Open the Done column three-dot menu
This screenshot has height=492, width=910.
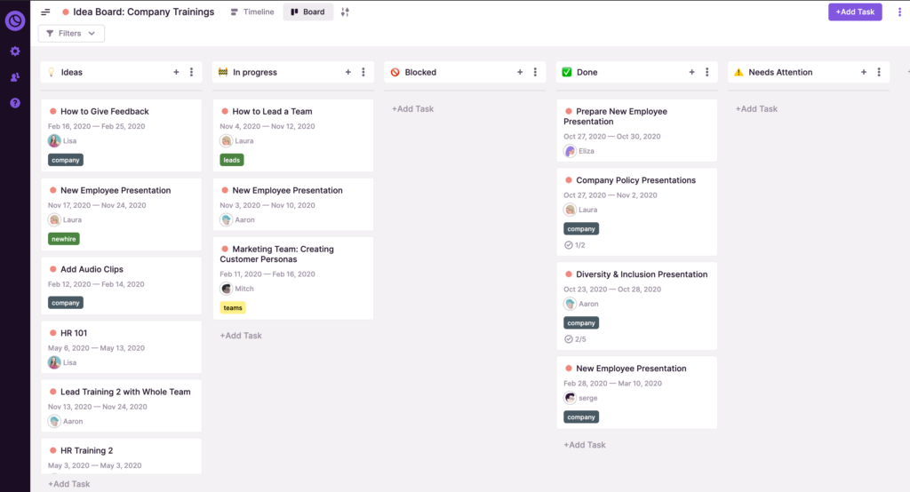(706, 72)
